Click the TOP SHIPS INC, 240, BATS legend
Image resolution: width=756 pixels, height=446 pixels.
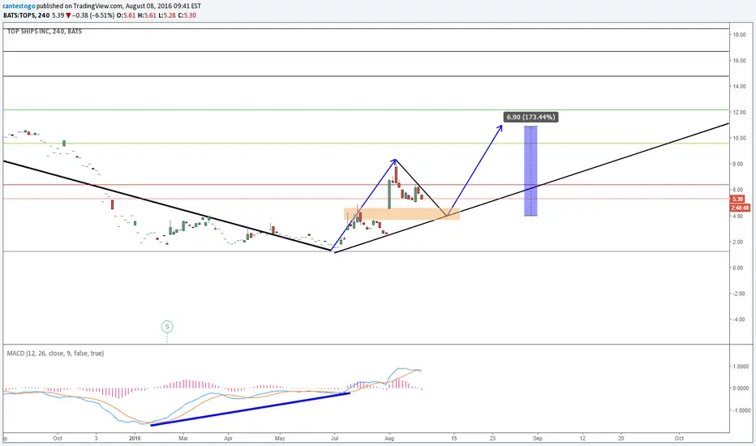45,32
